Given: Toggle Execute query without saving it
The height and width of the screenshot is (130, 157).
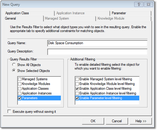Looking at the screenshot, I should (9, 111).
